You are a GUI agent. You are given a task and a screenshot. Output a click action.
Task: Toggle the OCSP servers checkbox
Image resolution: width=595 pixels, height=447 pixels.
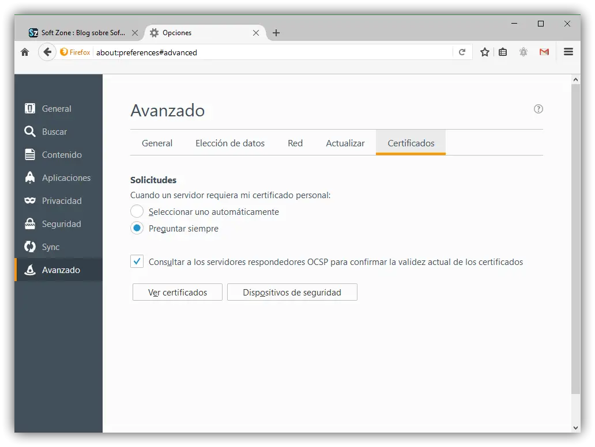click(137, 261)
